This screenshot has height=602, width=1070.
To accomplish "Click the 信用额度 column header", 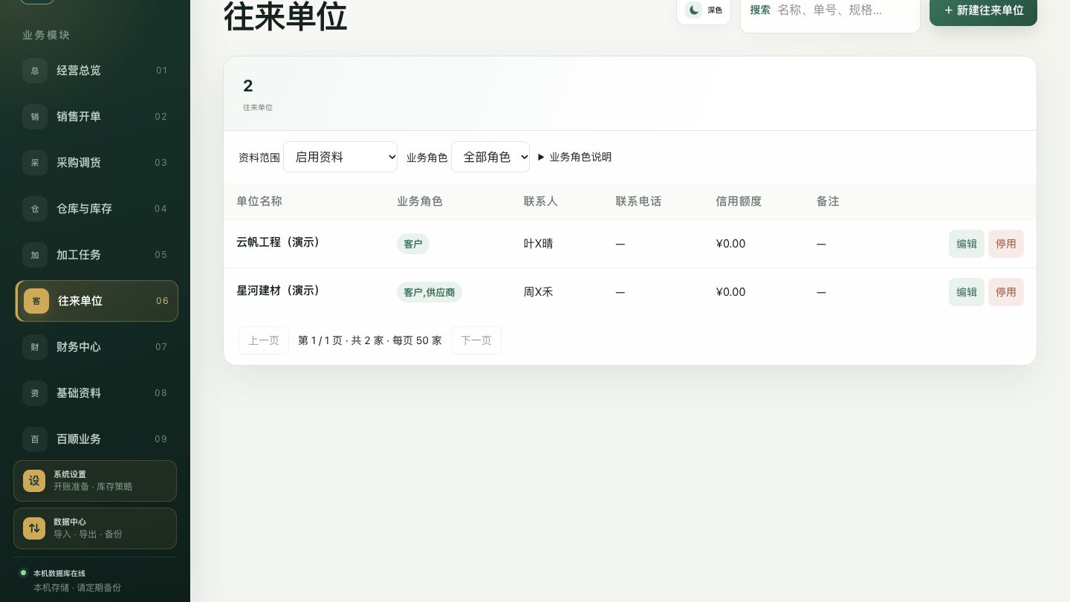I will pyautogui.click(x=739, y=201).
